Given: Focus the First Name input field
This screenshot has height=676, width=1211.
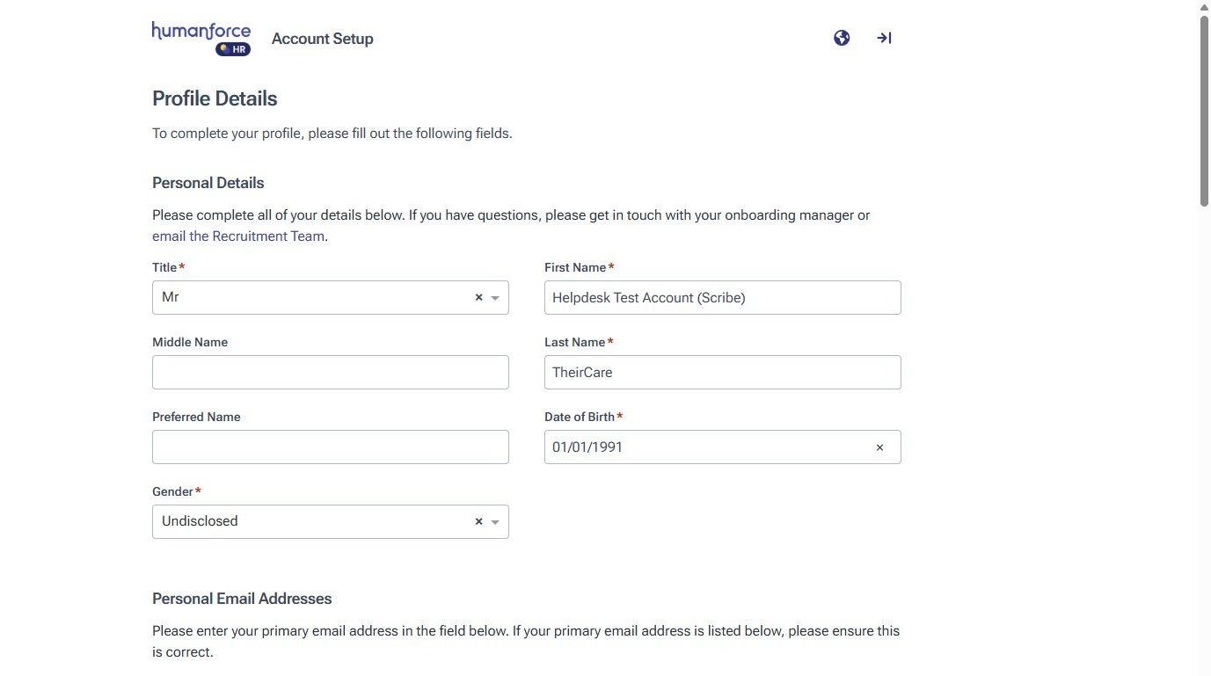Looking at the screenshot, I should click(722, 298).
